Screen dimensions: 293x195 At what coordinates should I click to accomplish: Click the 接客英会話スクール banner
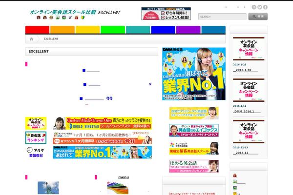[194, 148]
